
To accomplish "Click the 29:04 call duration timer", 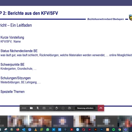I will point(24,108).
